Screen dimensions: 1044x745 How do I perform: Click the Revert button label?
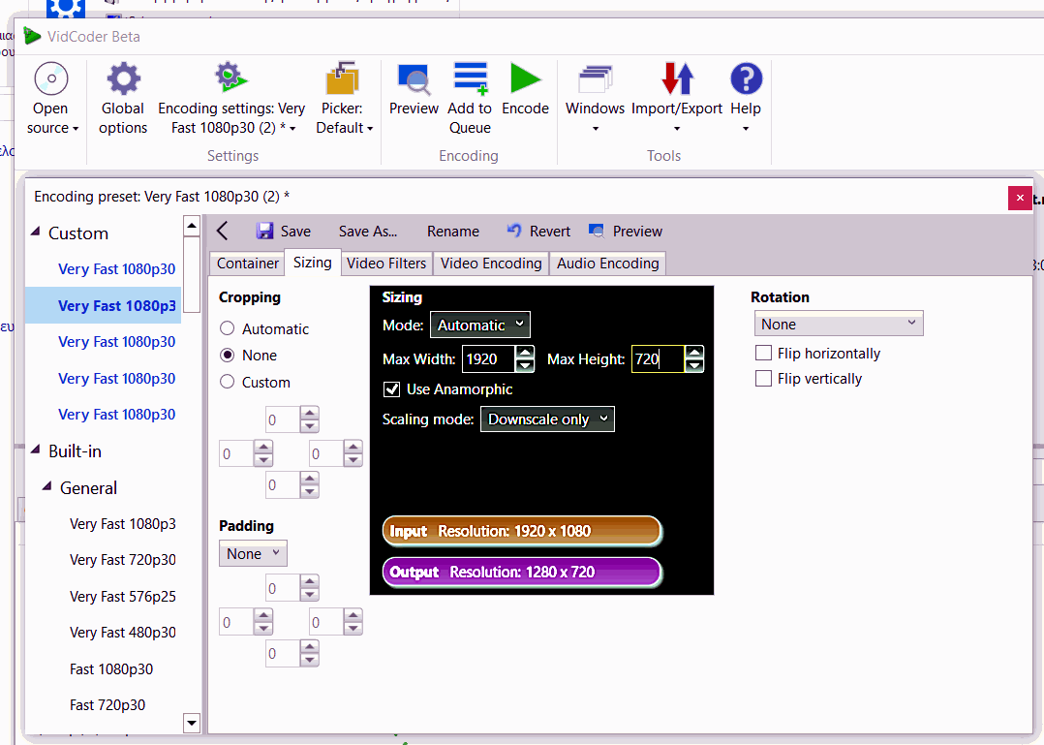550,231
